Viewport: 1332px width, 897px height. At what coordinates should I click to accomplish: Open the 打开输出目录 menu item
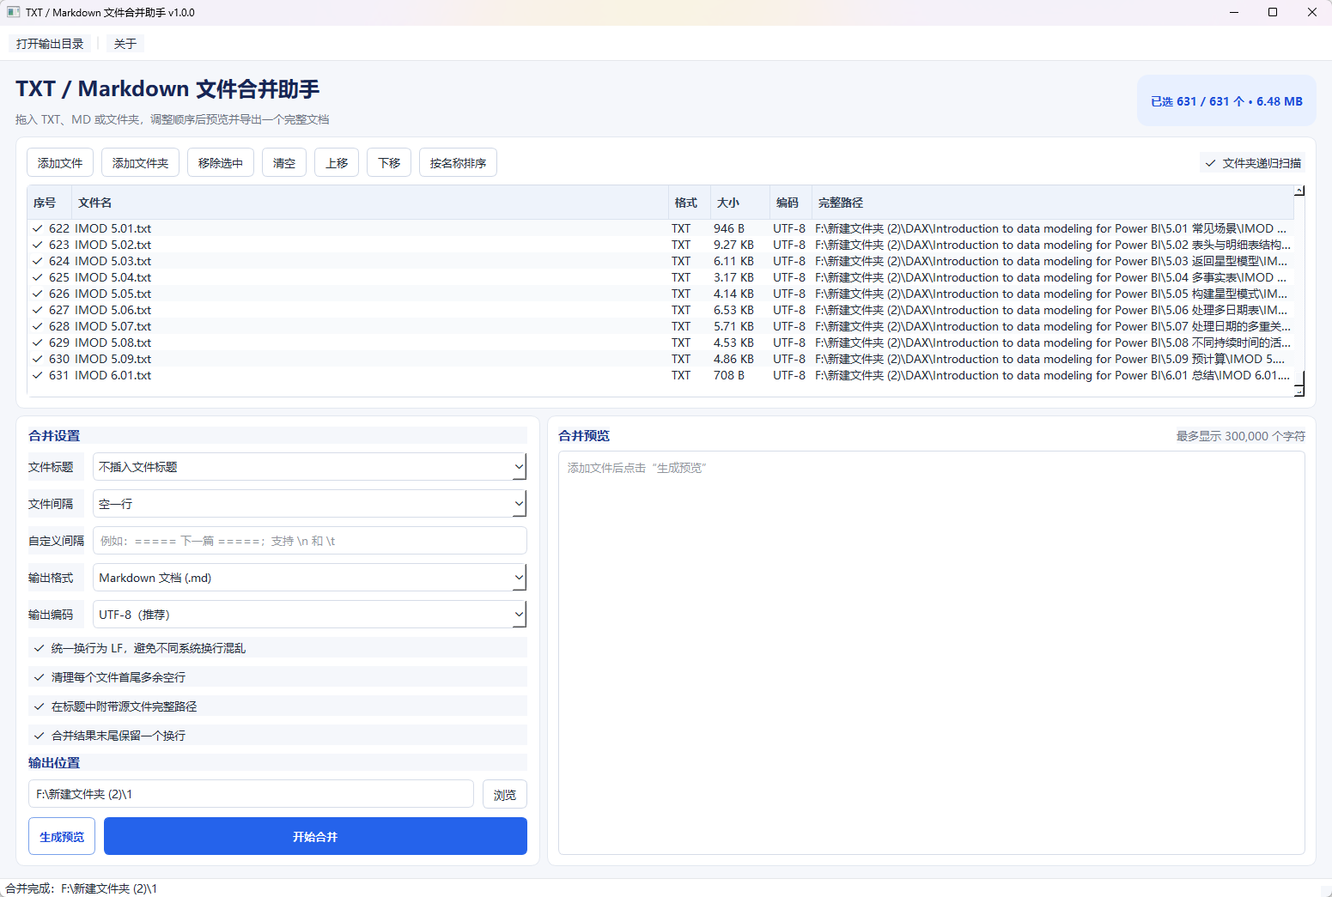pos(50,44)
